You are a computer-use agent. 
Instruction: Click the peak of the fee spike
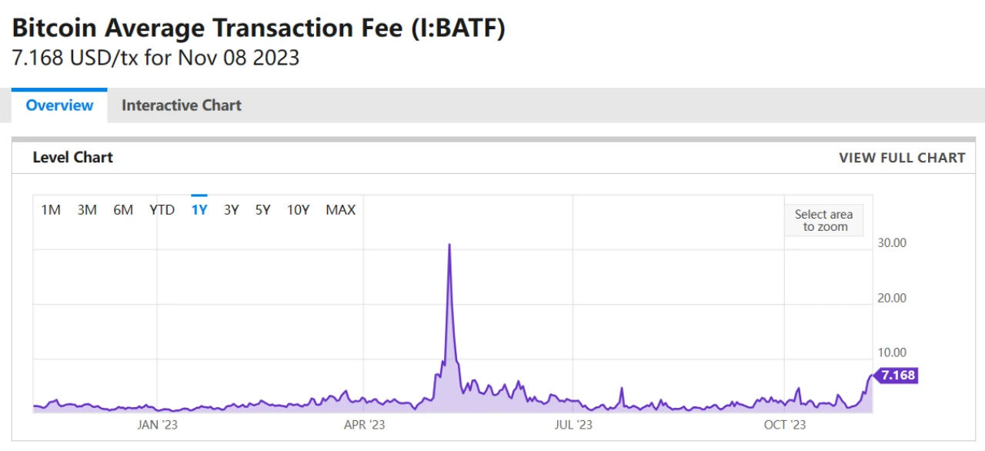coord(449,246)
